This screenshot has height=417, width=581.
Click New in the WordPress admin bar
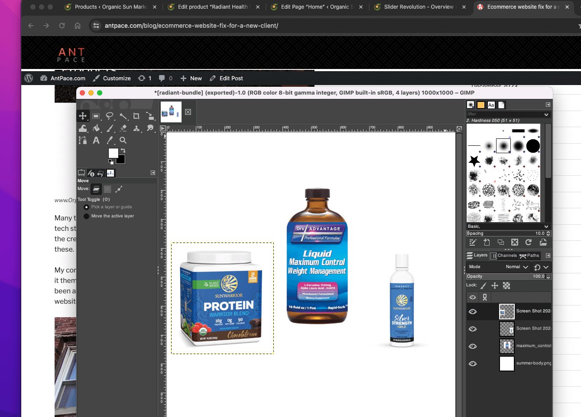191,78
